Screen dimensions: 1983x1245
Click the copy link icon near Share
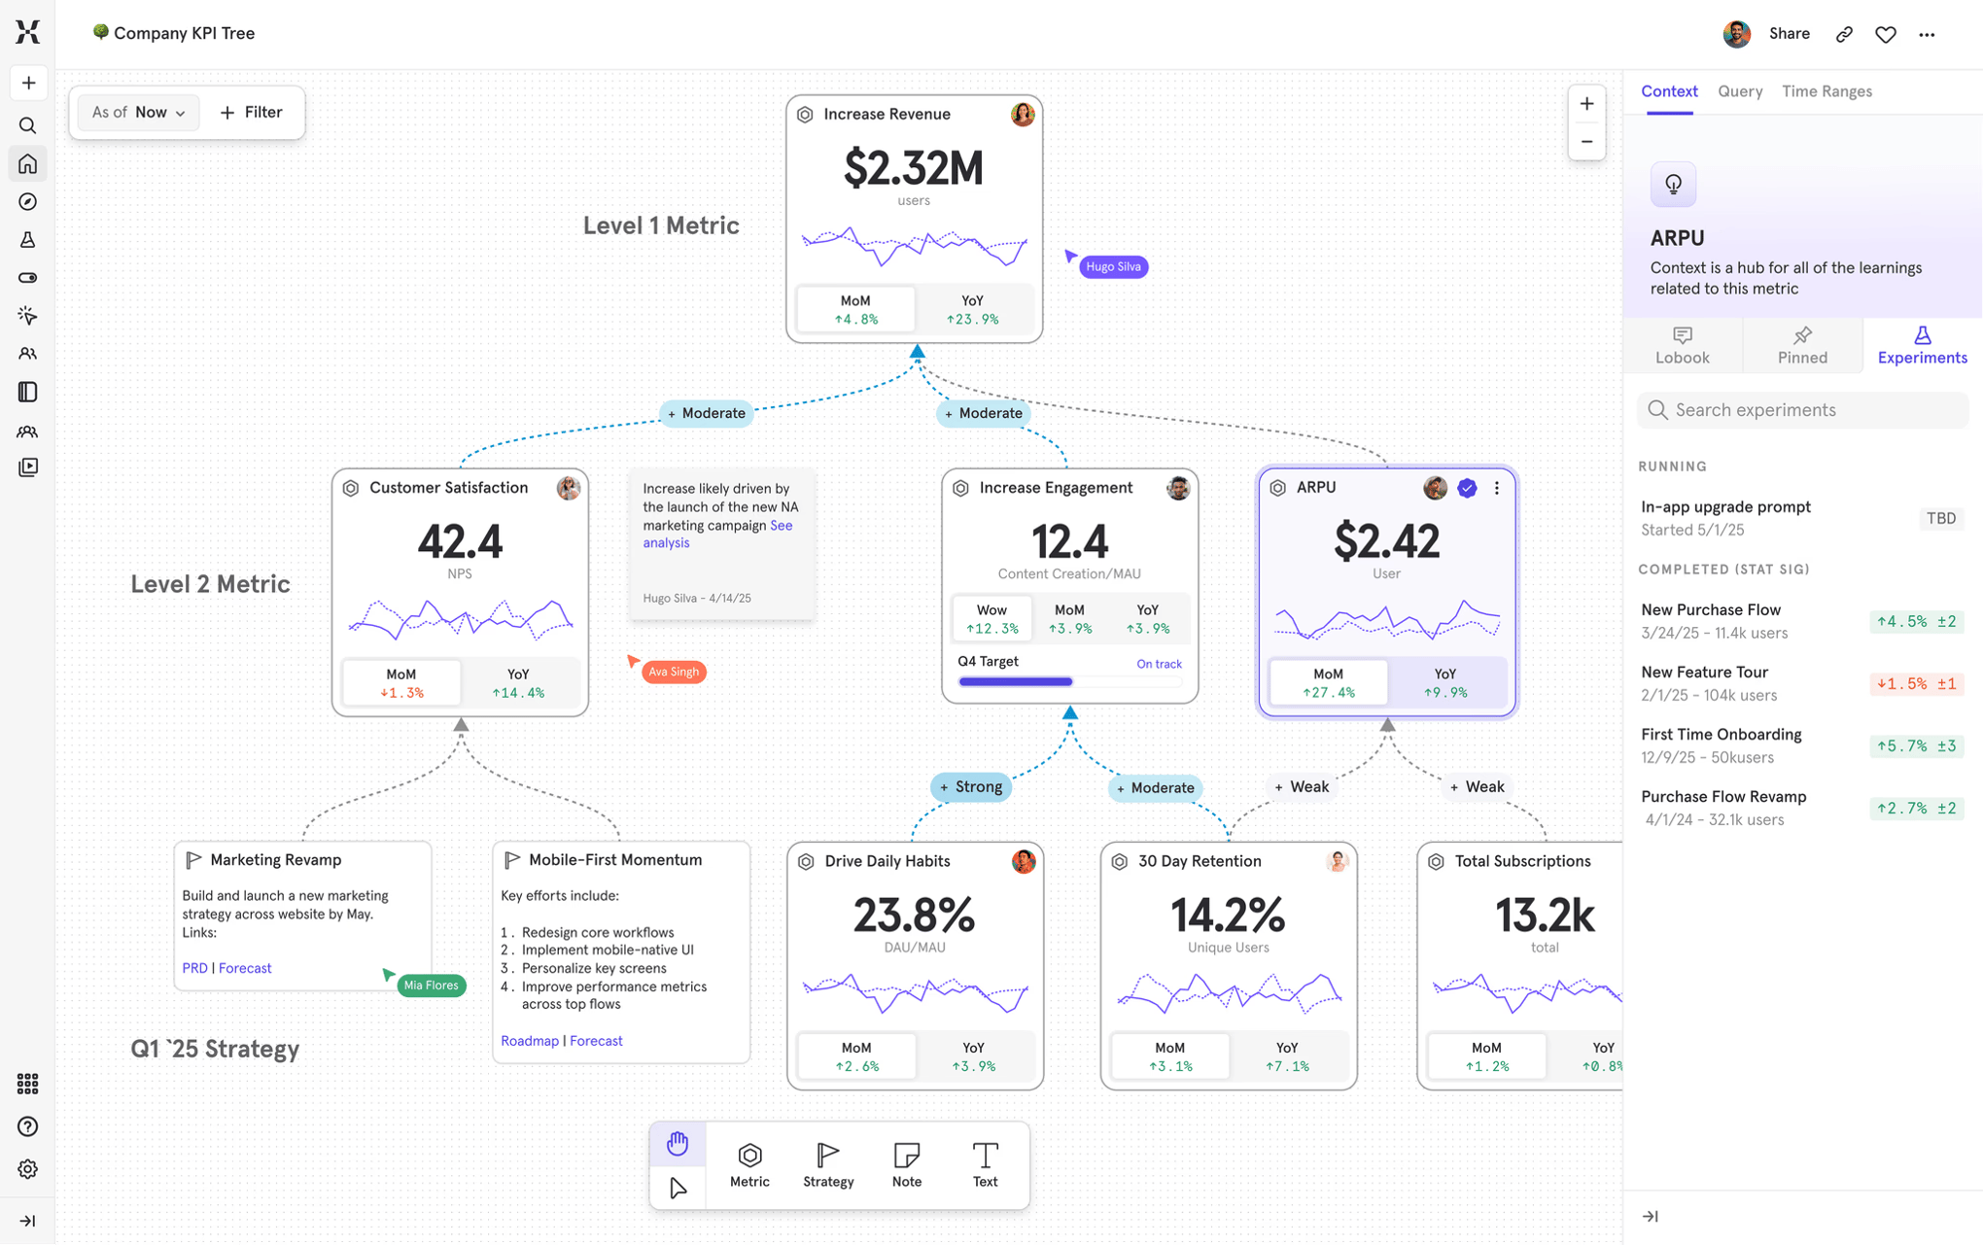tap(1844, 33)
